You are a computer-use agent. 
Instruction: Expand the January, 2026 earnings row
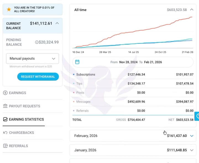point(192,150)
